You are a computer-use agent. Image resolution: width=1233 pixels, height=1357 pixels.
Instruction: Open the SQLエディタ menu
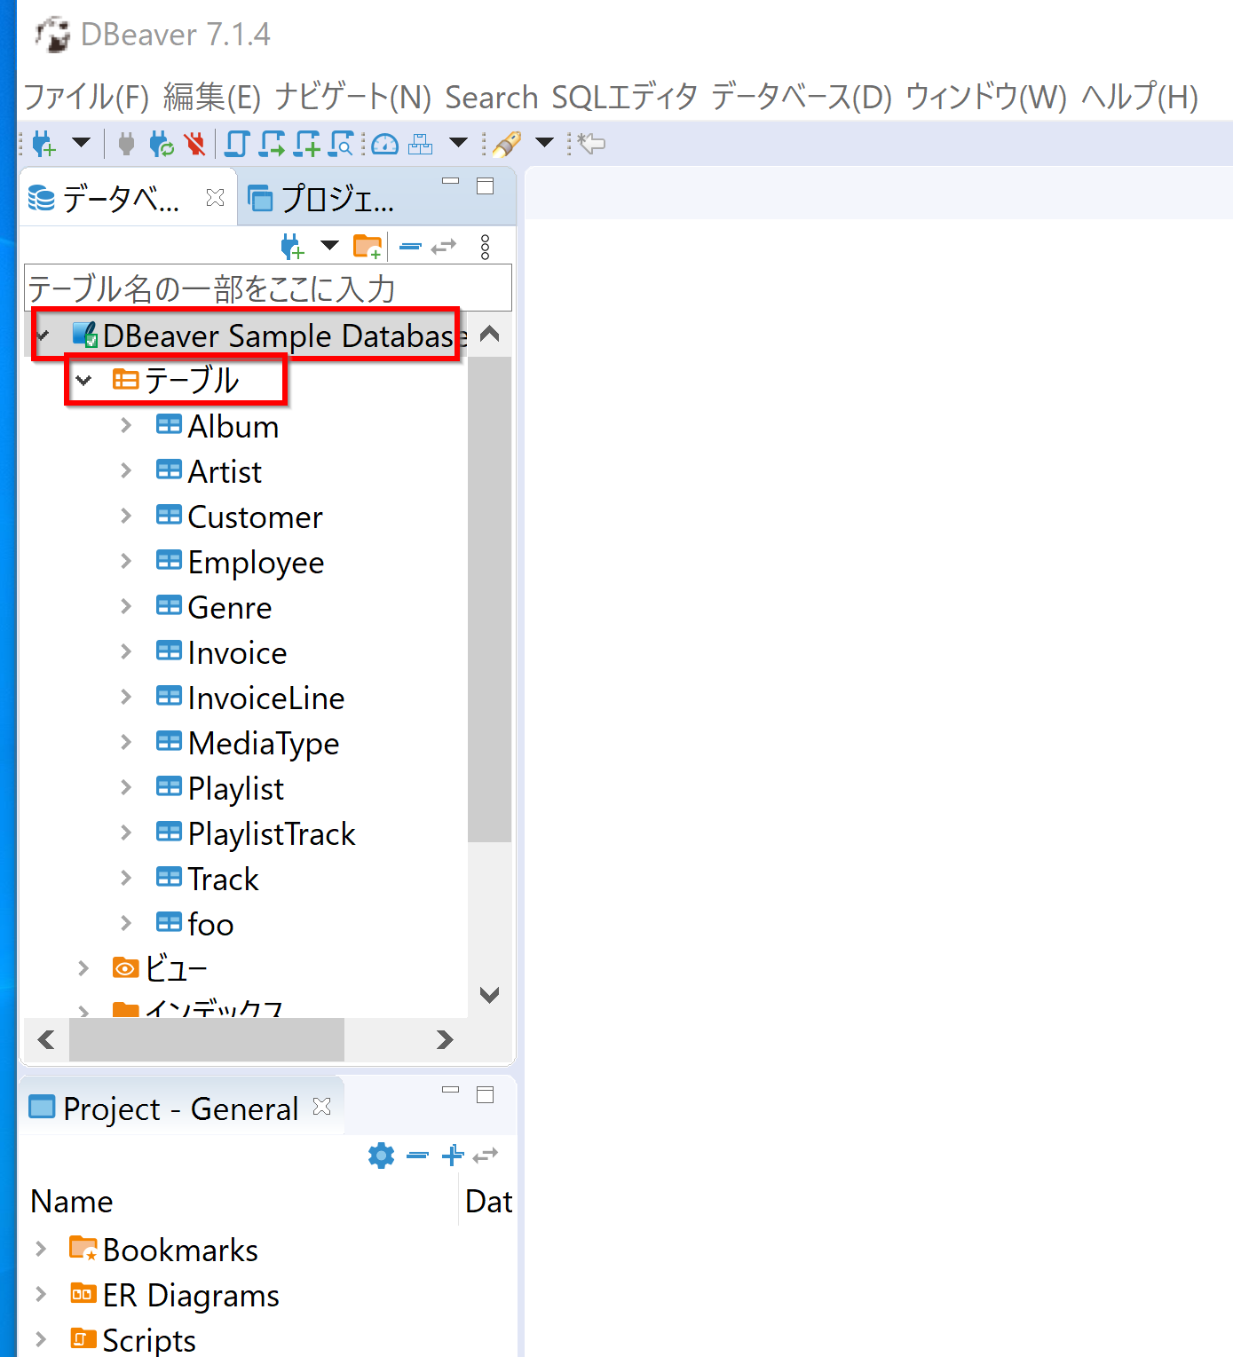[x=625, y=97]
